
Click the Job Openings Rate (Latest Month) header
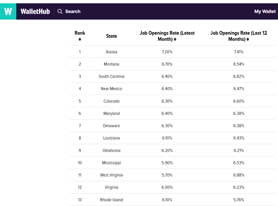167,33
